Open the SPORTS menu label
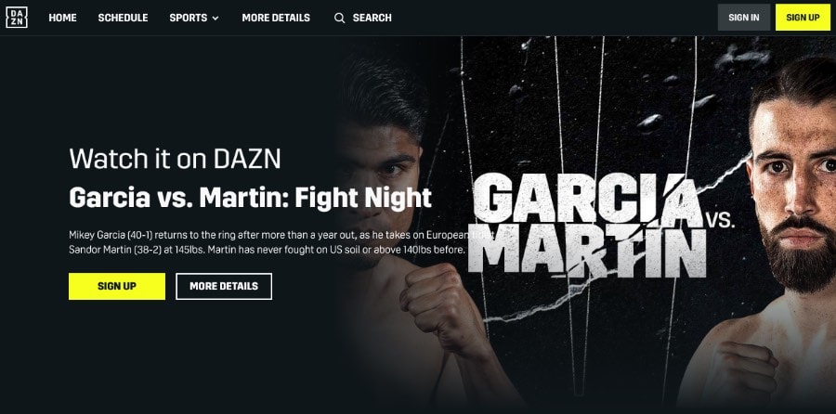 189,18
